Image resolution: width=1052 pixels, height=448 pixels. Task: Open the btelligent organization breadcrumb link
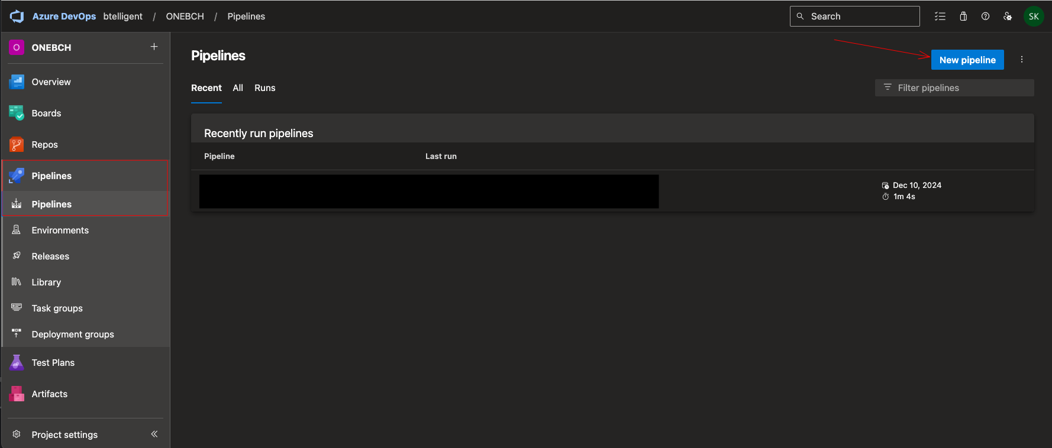(x=122, y=17)
